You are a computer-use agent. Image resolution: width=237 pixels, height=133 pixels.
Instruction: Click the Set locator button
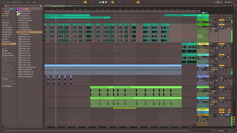pyautogui.click(x=199, y=11)
